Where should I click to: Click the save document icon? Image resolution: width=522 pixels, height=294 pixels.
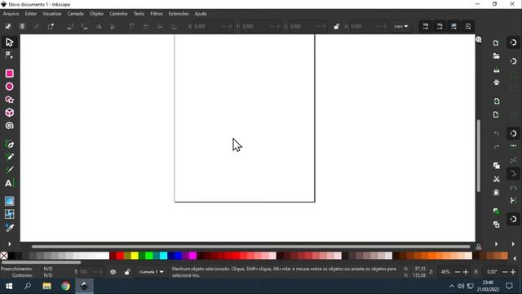click(497, 69)
